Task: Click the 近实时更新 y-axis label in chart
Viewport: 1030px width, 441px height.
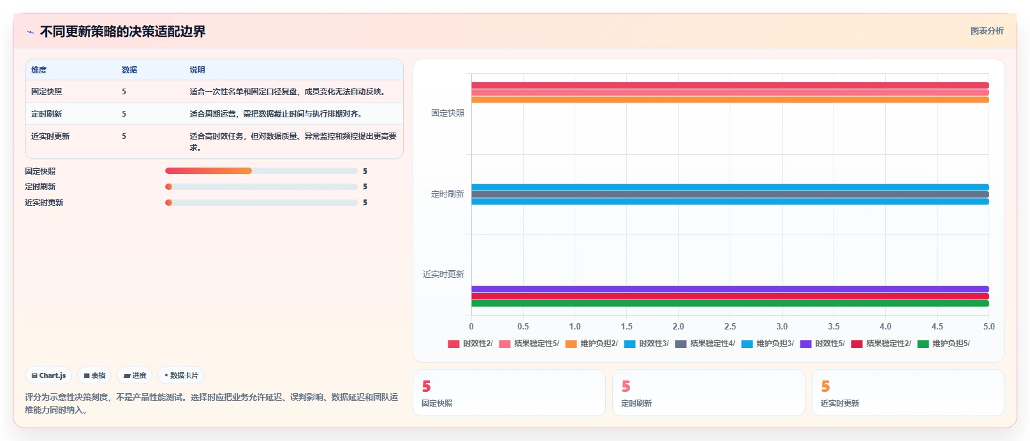Action: point(443,274)
